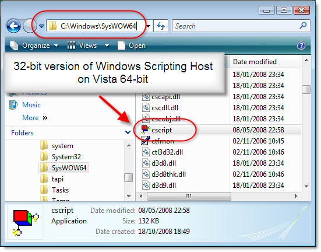Click the system folder's yellow icon
This screenshot has width=321, height=252.
(x=44, y=145)
